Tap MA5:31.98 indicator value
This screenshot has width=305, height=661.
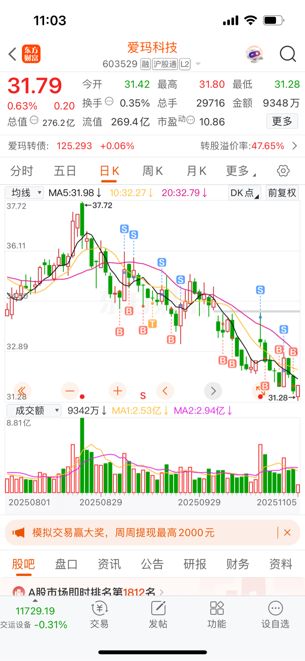coord(75,193)
